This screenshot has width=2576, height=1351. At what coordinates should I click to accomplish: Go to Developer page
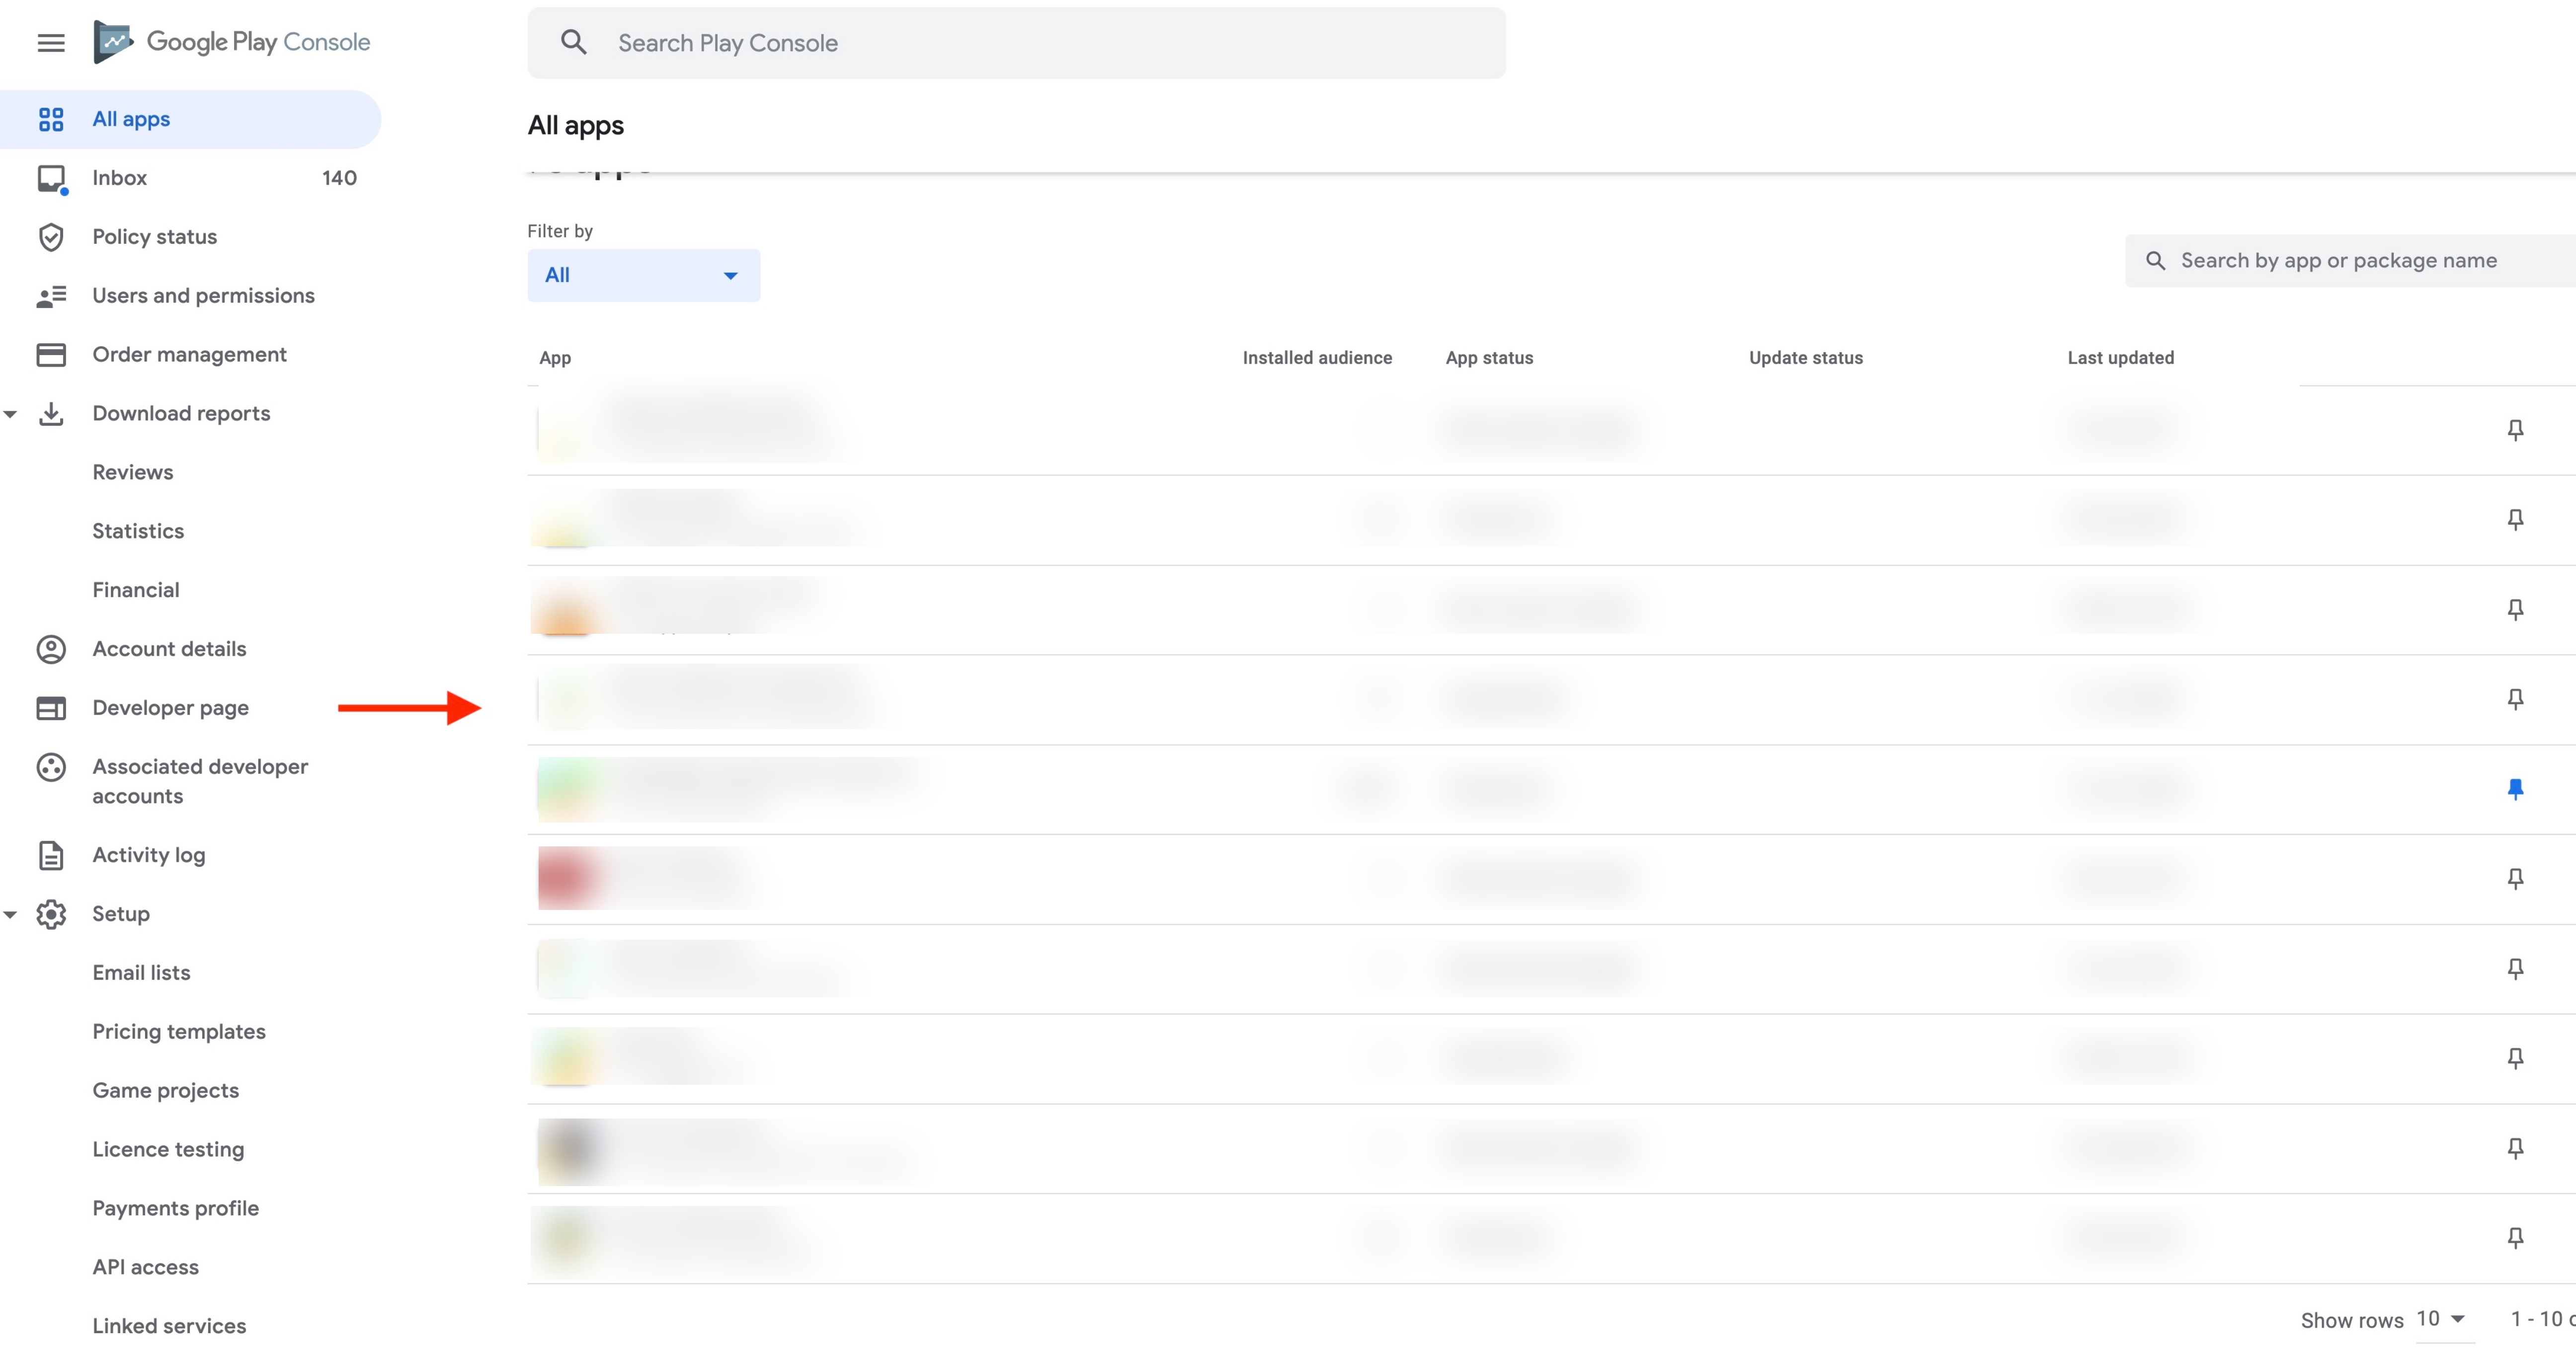point(170,708)
